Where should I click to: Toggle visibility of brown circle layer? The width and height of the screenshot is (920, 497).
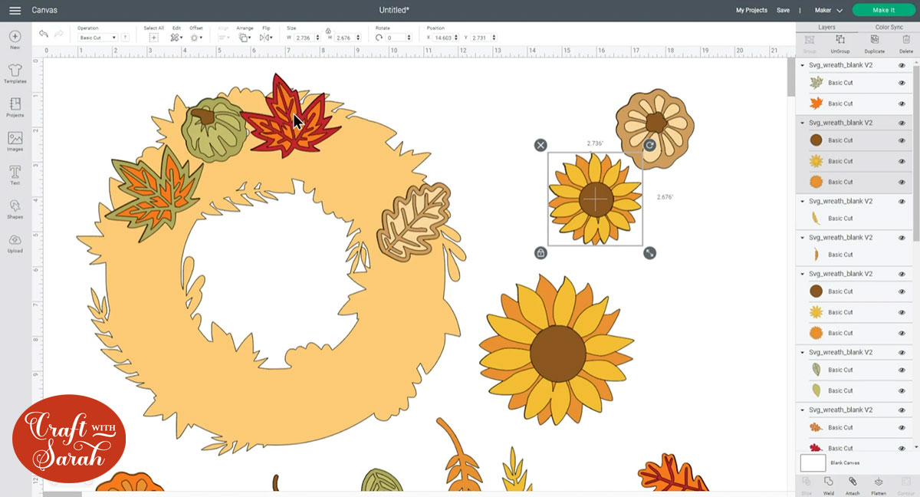[x=902, y=140]
